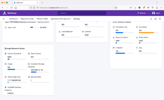Image resolution: width=164 pixels, height=100 pixels.
Task: Open the app grid launcher icon
Action: [x=4, y=19]
